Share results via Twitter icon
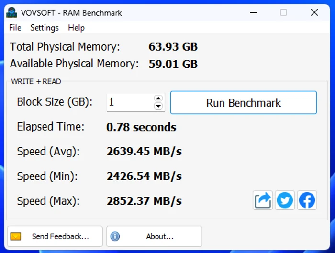Screen dimensions: 335x253 click(x=285, y=200)
